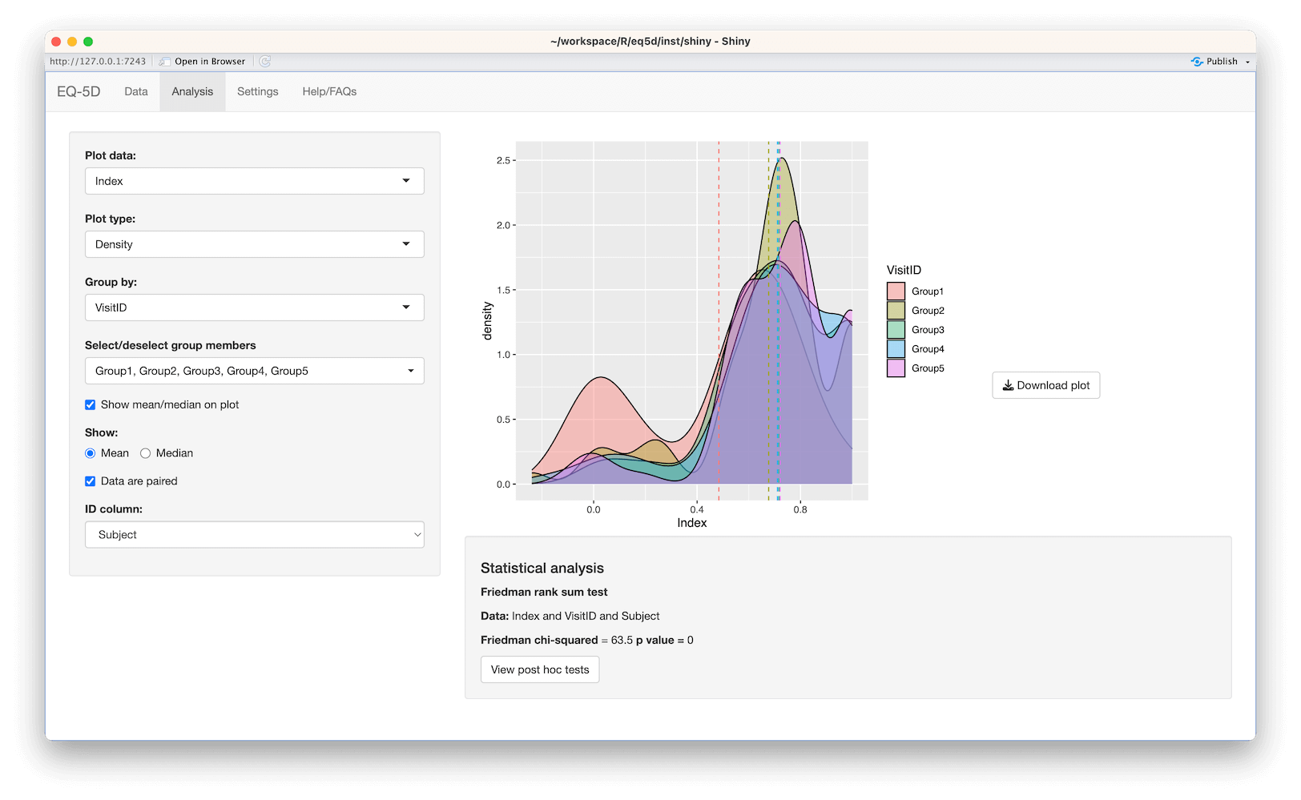Click the download icon on Download plot button
The width and height of the screenshot is (1301, 800).
[1009, 385]
